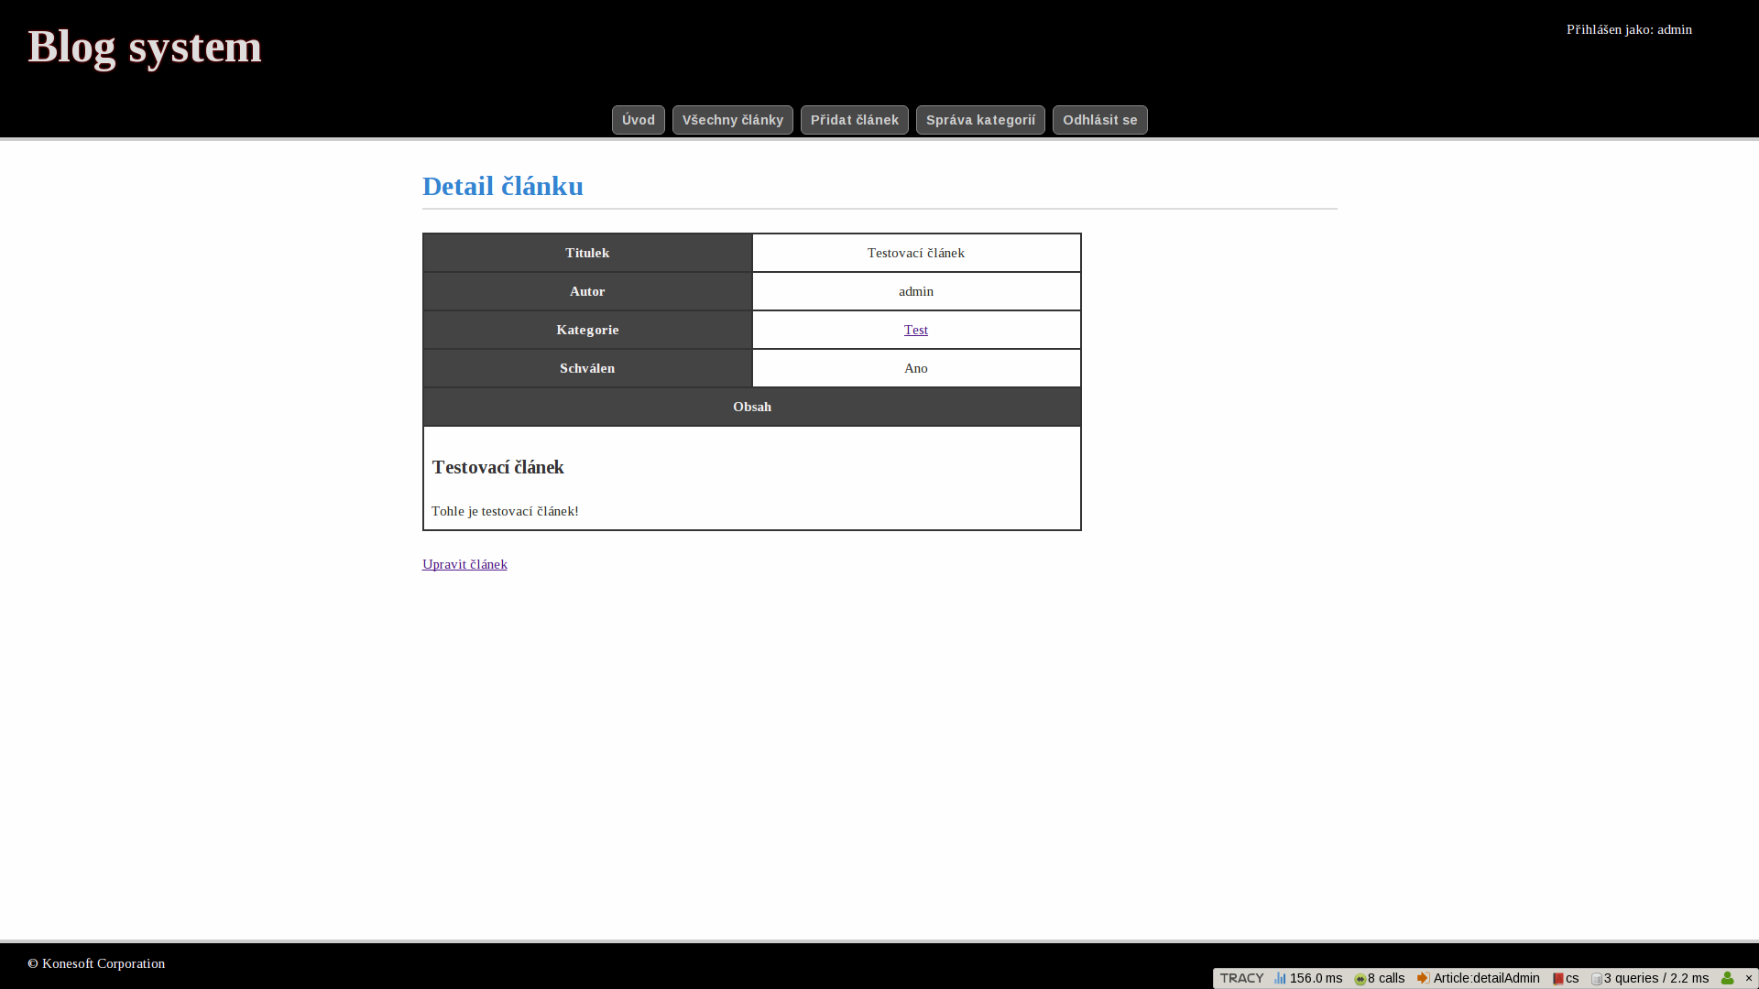1759x989 pixels.
Task: Open Tracy 8 calls panel
Action: (x=1380, y=978)
